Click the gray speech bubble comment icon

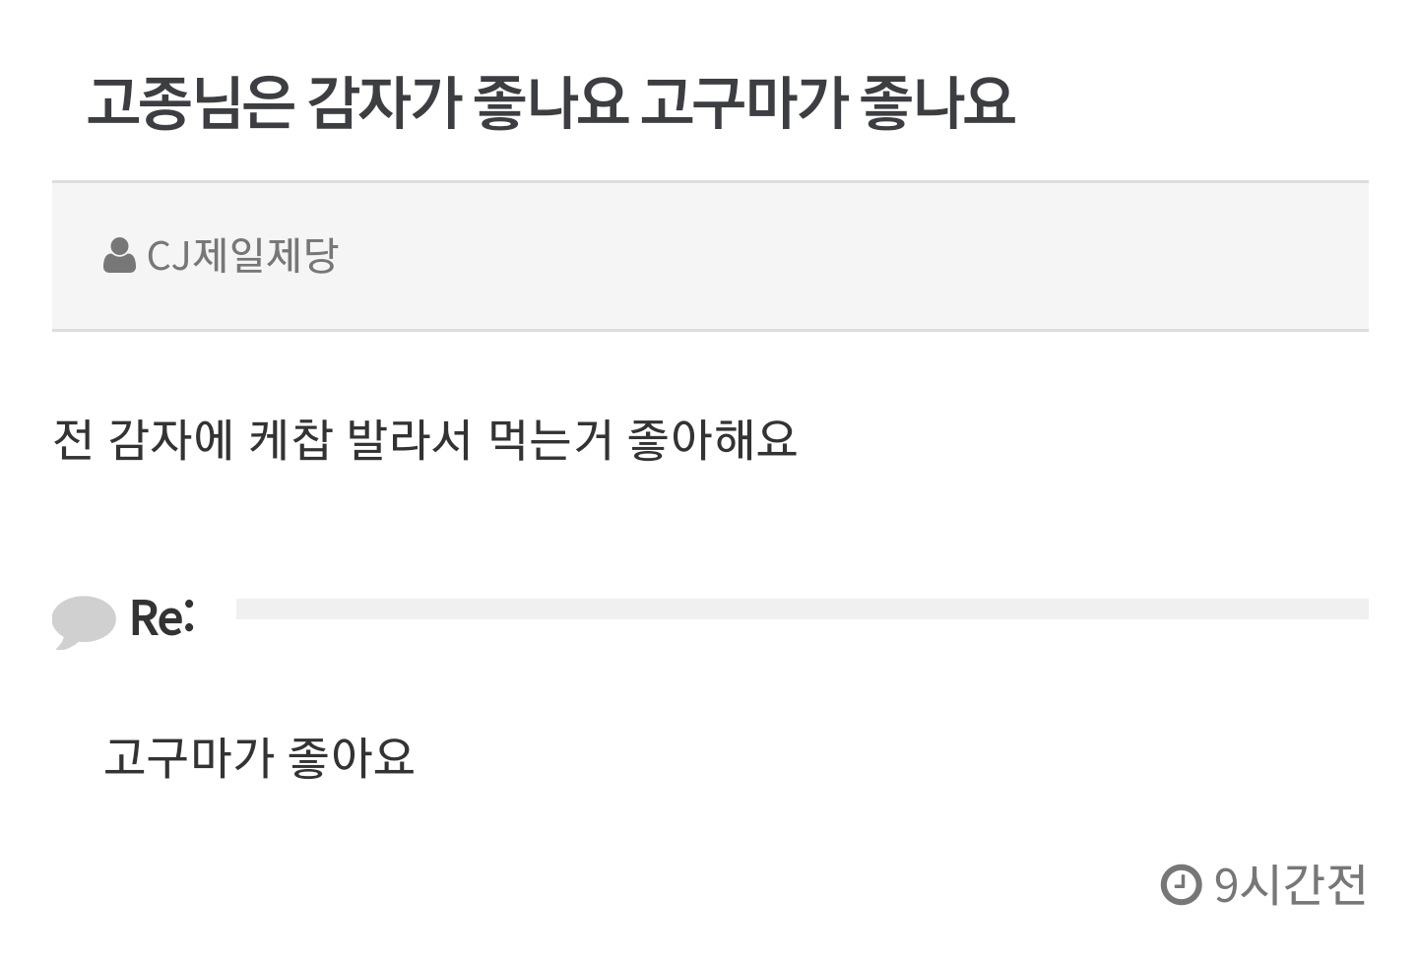[84, 622]
